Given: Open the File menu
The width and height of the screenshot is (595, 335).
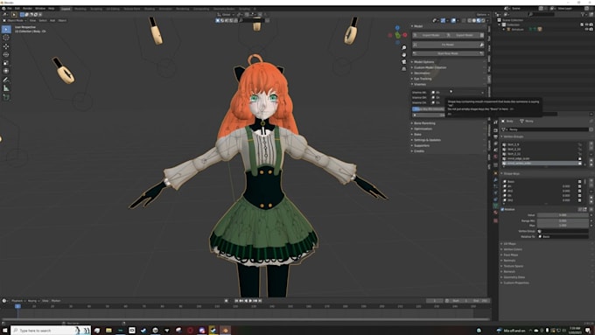Looking at the screenshot, I should pyautogui.click(x=10, y=9).
